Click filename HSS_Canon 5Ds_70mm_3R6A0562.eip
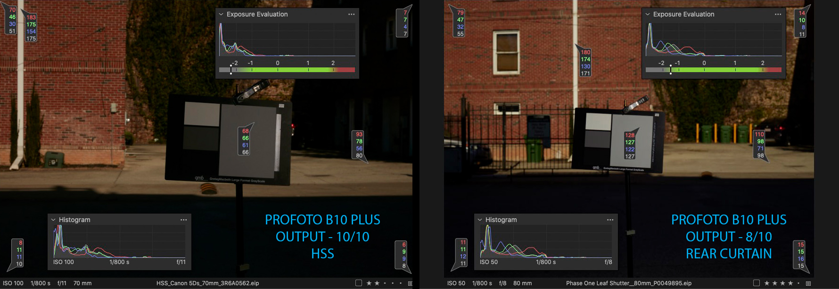839x289 pixels. (x=207, y=283)
